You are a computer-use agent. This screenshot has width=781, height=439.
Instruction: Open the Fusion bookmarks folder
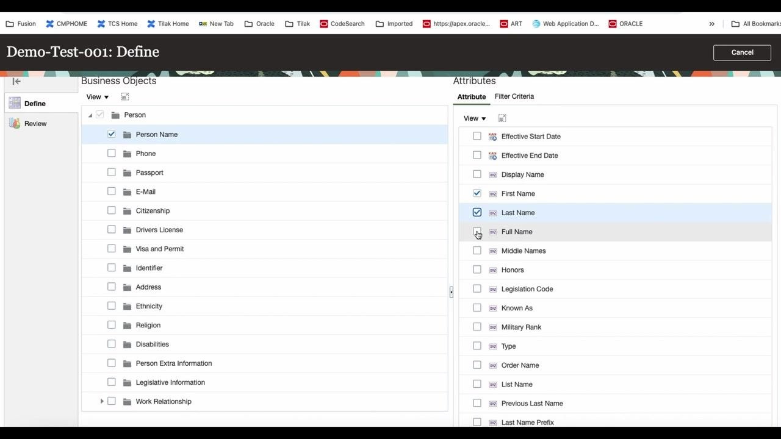21,24
